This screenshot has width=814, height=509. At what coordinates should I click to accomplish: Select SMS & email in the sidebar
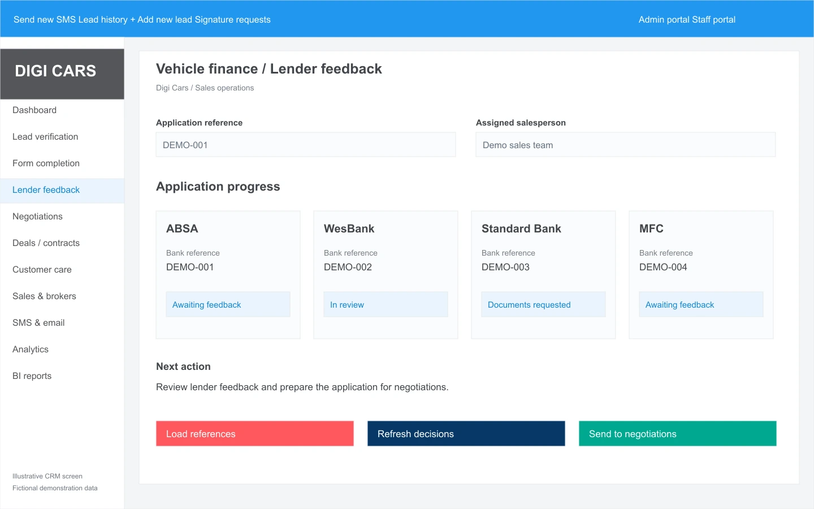point(62,323)
